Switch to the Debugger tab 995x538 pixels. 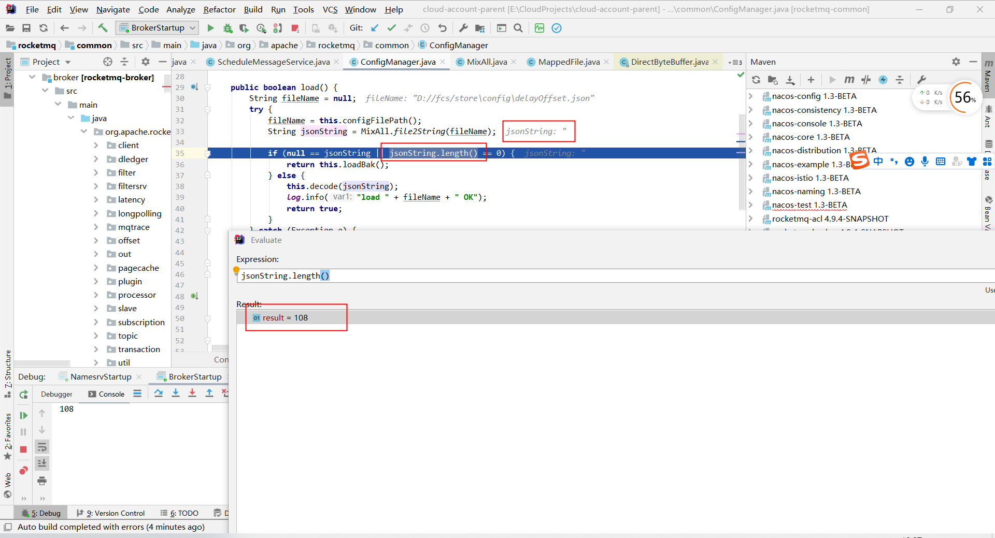[x=56, y=394]
